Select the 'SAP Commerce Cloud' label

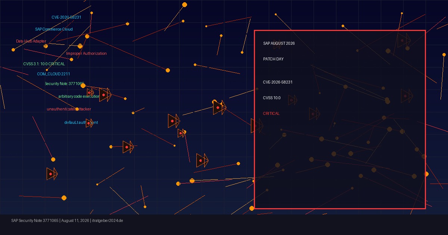[54, 29]
